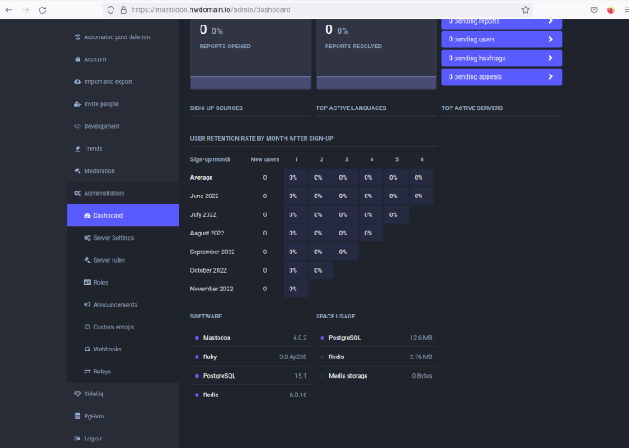Go to the Roles admin page

point(100,282)
